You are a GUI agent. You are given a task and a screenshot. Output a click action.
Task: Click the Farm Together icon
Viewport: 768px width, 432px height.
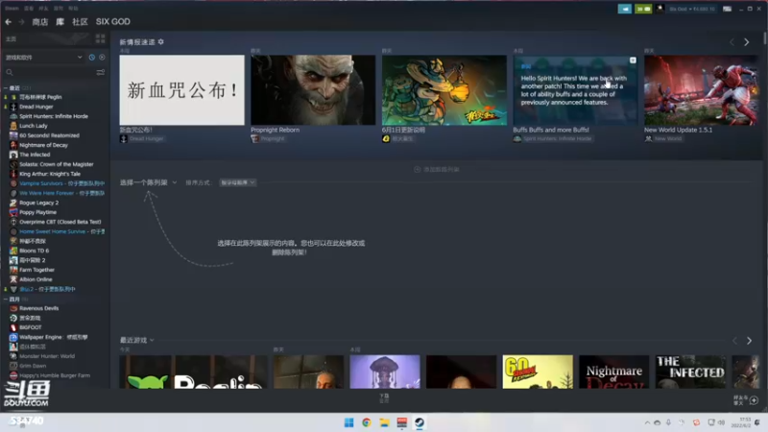[x=13, y=270]
